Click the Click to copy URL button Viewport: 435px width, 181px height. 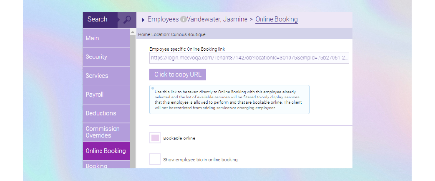point(178,74)
